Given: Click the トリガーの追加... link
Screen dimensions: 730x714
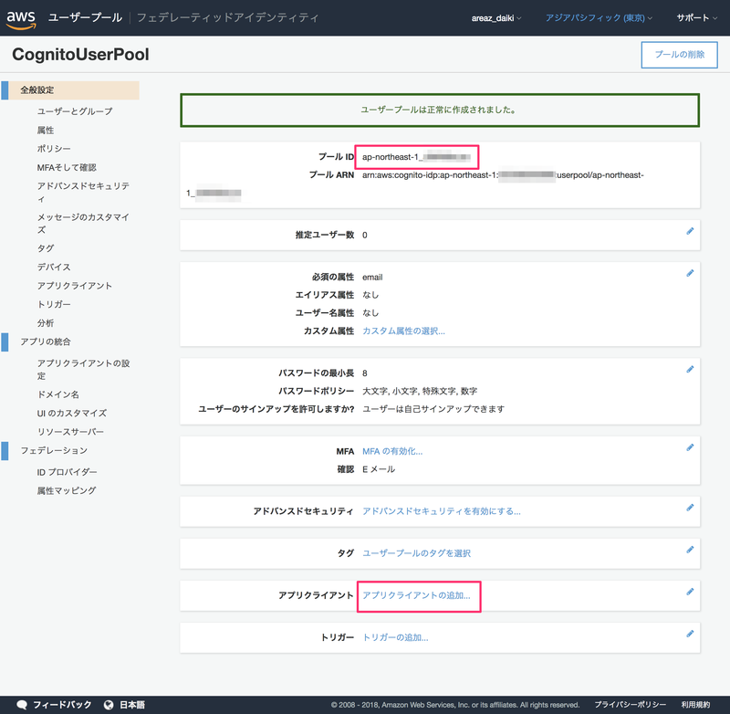Looking at the screenshot, I should [x=395, y=637].
